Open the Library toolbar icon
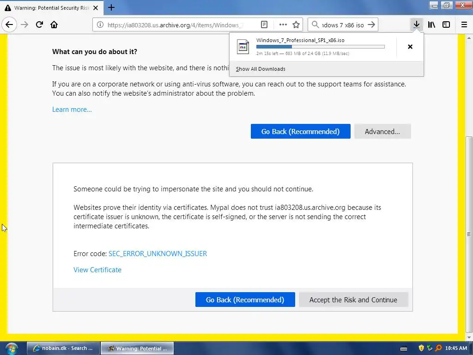The width and height of the screenshot is (473, 355). pos(431,24)
